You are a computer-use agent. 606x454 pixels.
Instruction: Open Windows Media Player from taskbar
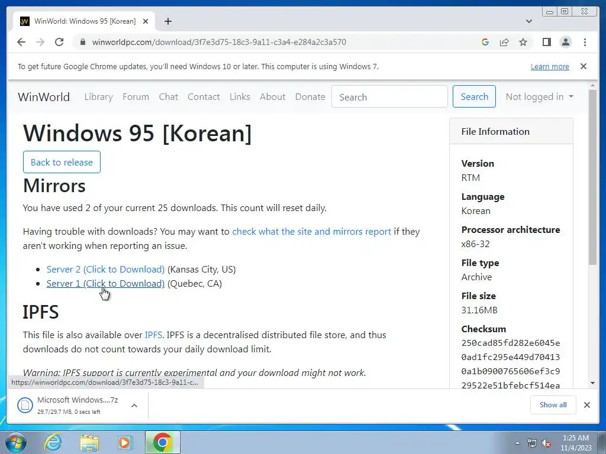point(125,442)
